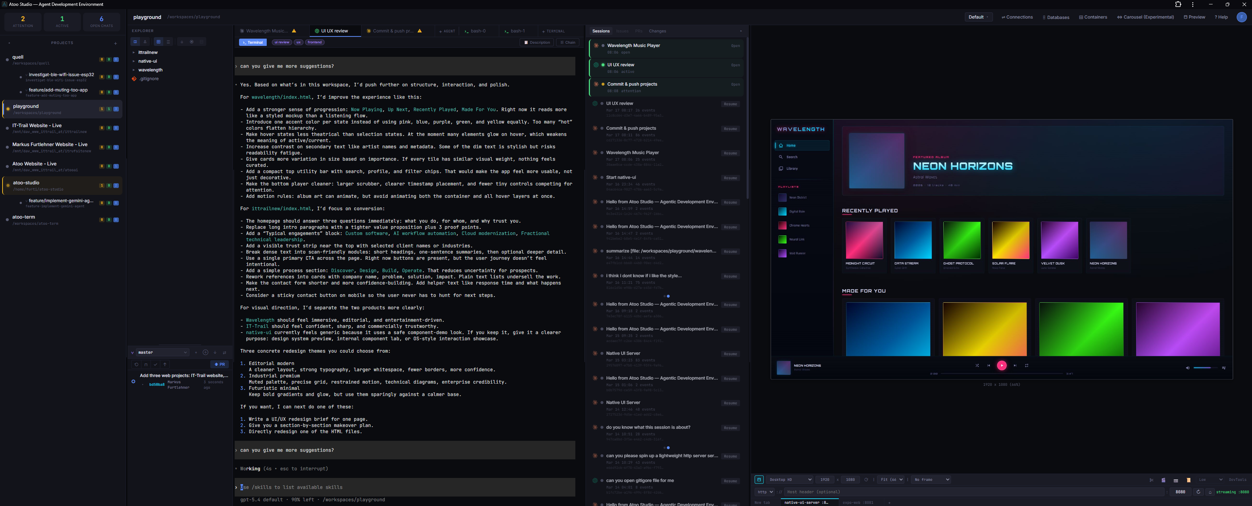Expand the wavelength folder in the Explorer

150,70
